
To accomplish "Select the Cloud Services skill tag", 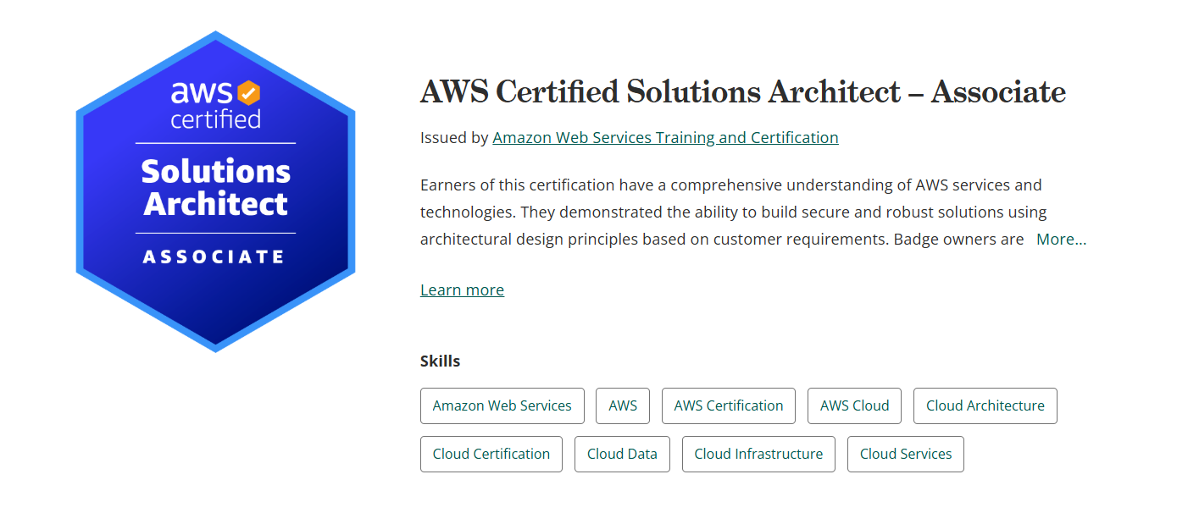I will (x=905, y=454).
